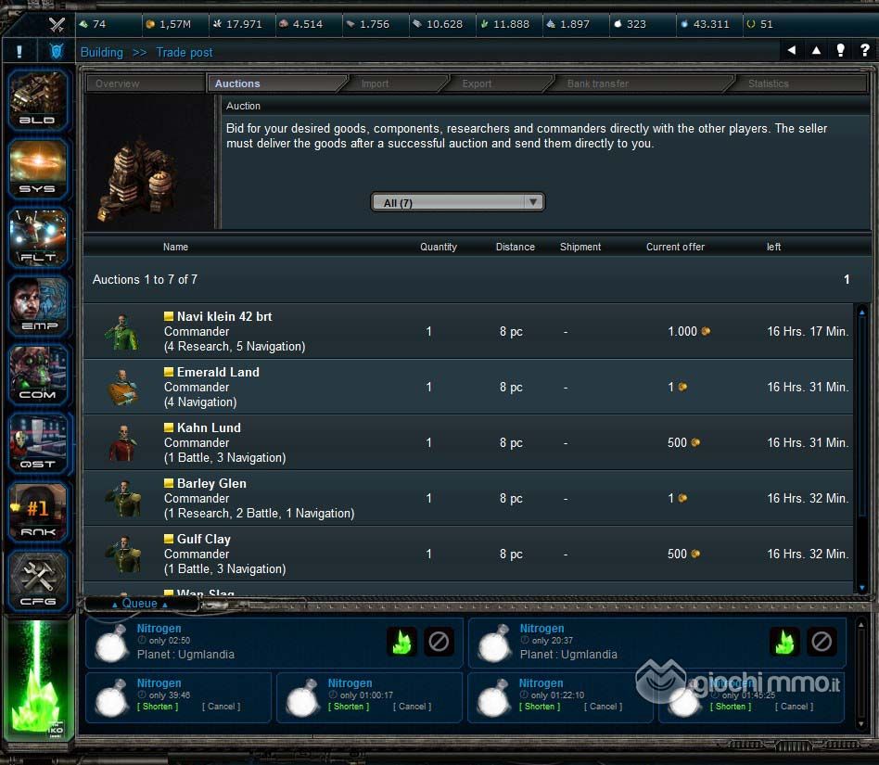
Task: Click the resource counter showing 4.514
Action: point(301,24)
